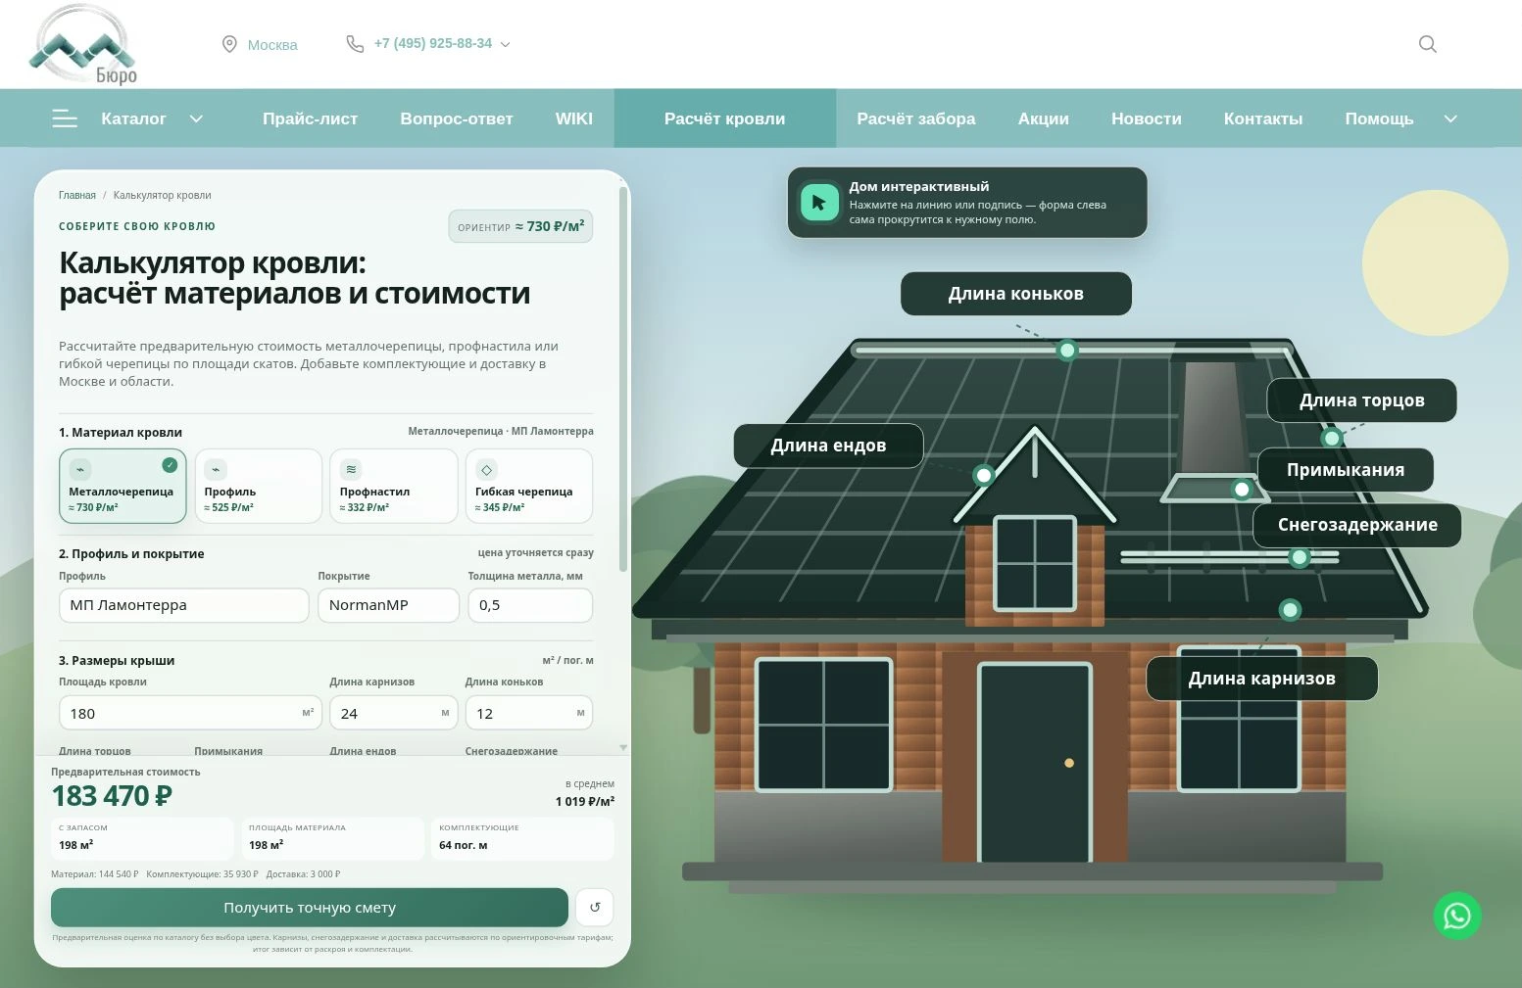Expand the Помощь menu chevron
Image resolution: width=1522 pixels, height=988 pixels.
1450,118
